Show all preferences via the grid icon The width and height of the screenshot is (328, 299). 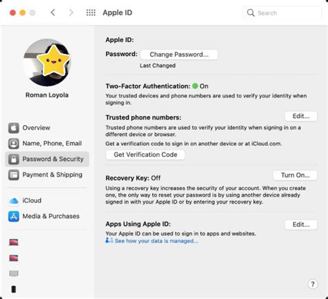(x=91, y=12)
